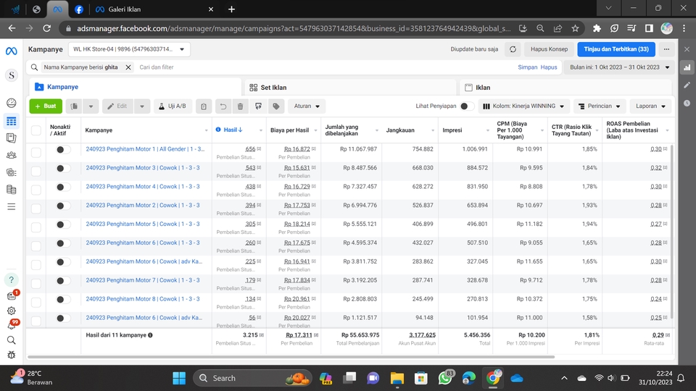696x391 pixels.
Task: Tick checkbox for Penghitam Motor 3 row
Action: point(36,171)
